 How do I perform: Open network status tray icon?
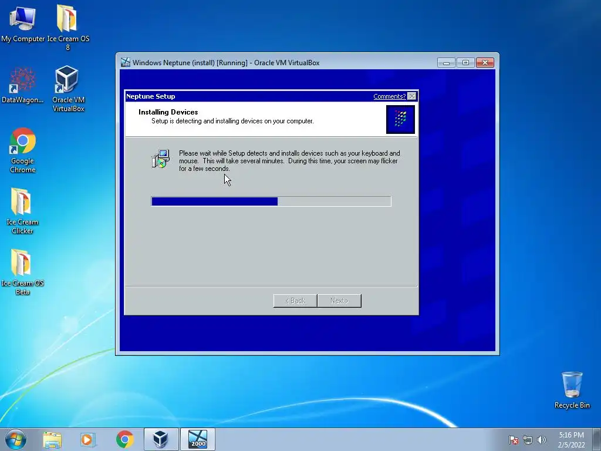point(528,440)
